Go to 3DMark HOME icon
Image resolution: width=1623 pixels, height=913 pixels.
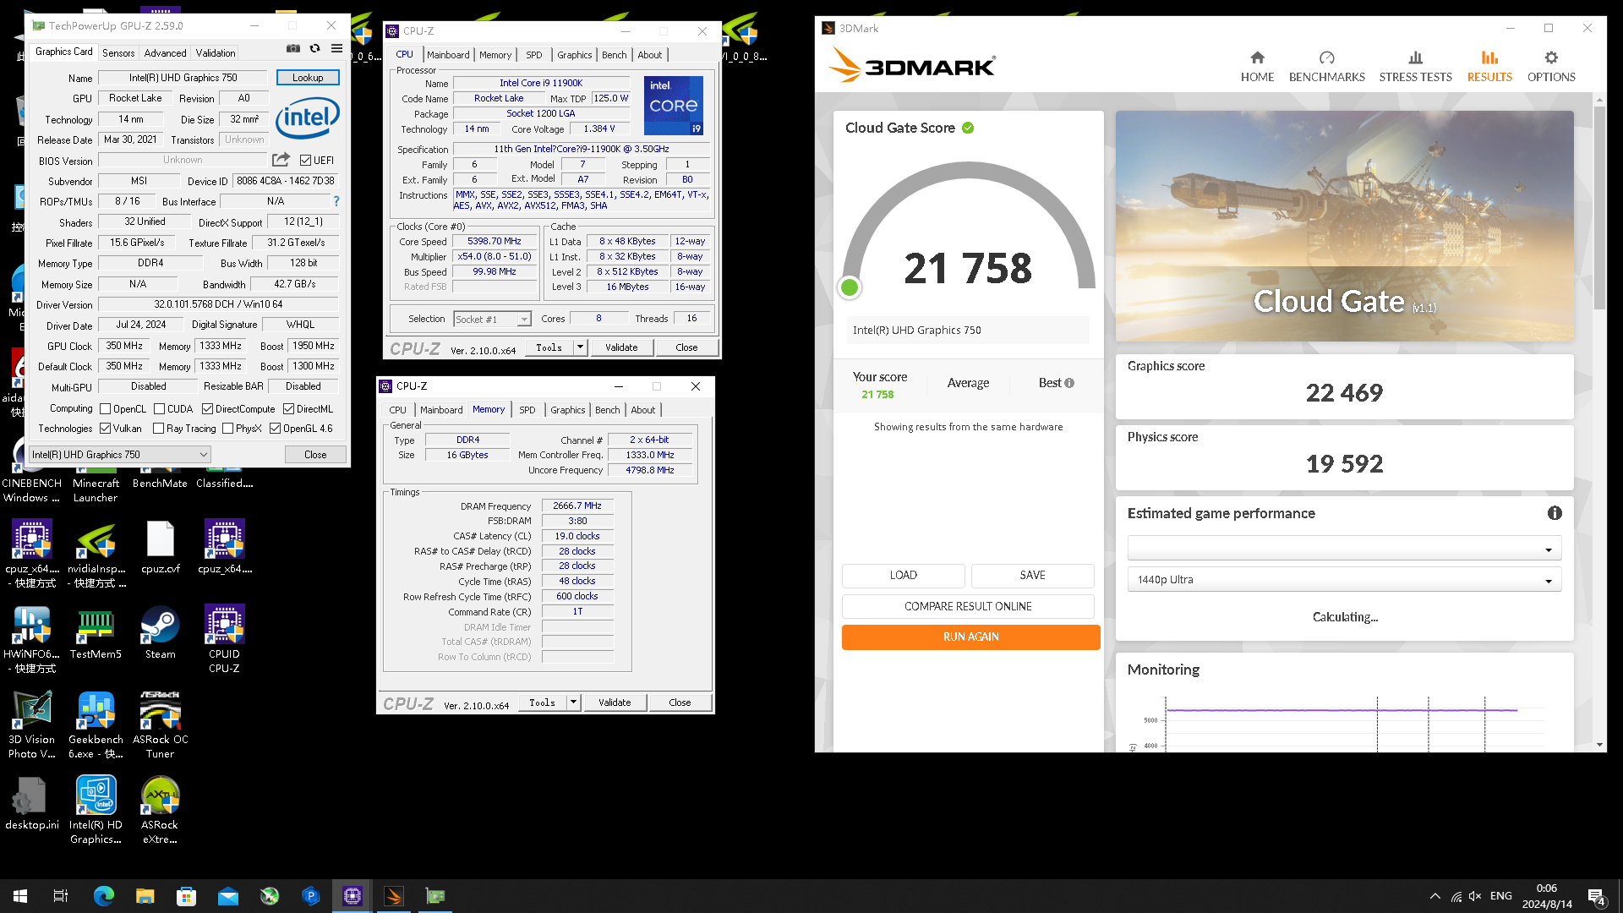coord(1257,57)
